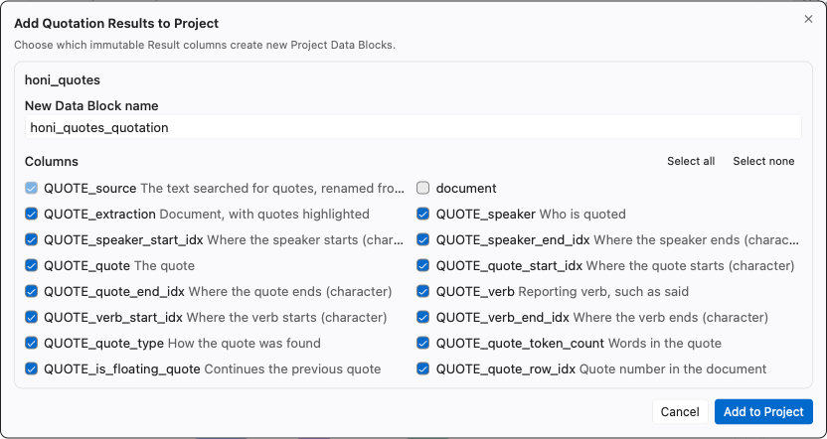This screenshot has width=827, height=439.
Task: Click the Cancel button
Action: [680, 411]
